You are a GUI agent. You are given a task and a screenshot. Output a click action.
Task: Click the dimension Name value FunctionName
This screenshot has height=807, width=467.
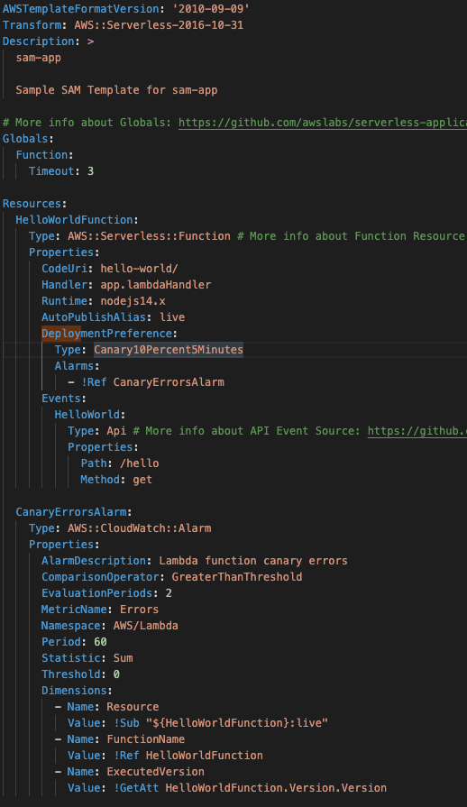145,739
